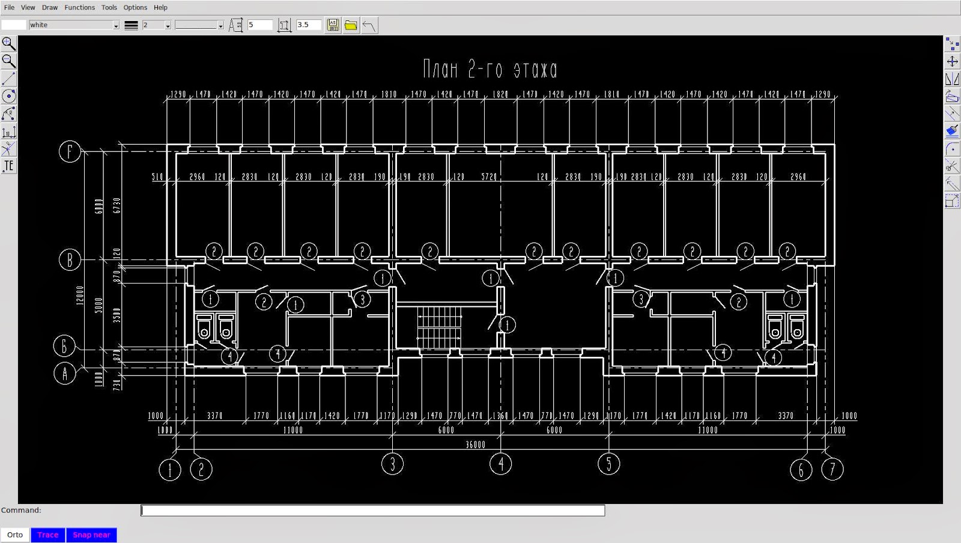Image resolution: width=961 pixels, height=543 pixels.
Task: Choose the Scale objects tool
Action: pos(952,201)
